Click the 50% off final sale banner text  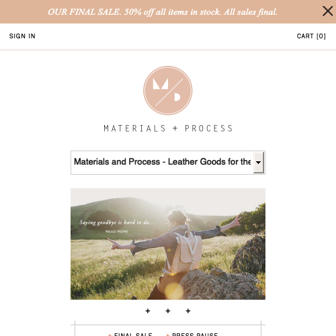[x=163, y=12]
